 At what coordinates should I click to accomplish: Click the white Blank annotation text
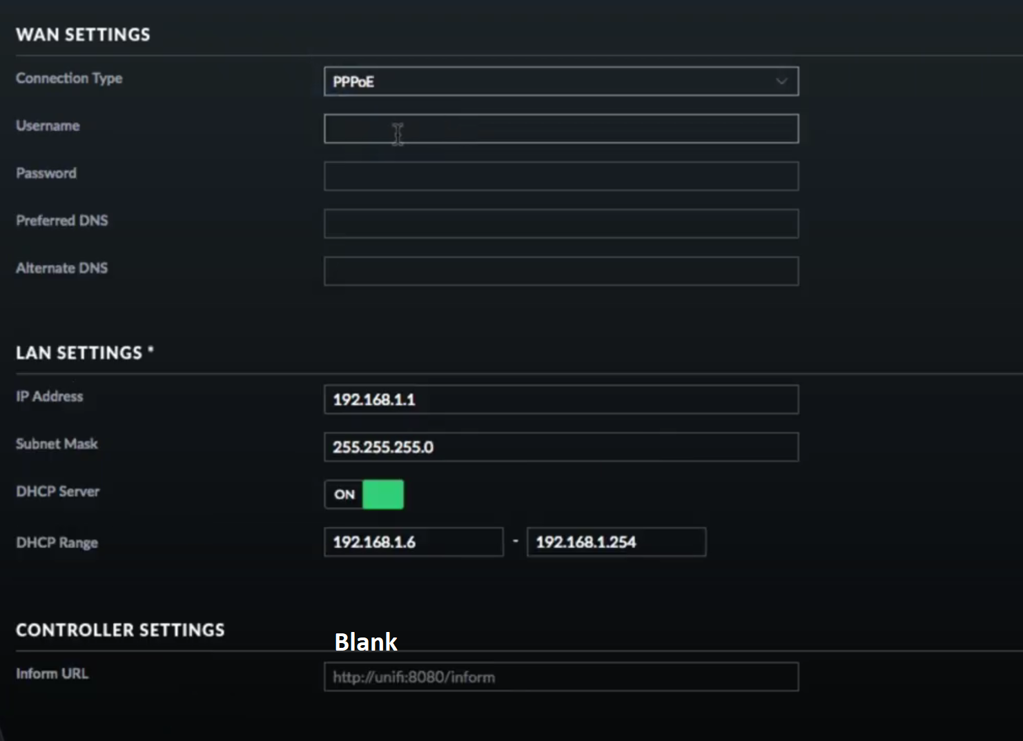pos(366,642)
